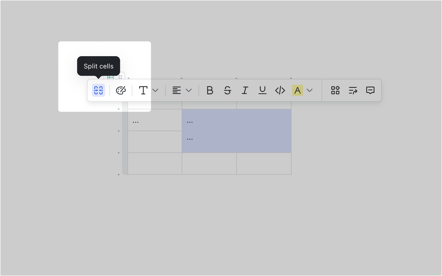This screenshot has width=442, height=276.
Task: Add a comment using the comment icon
Action: [x=370, y=90]
